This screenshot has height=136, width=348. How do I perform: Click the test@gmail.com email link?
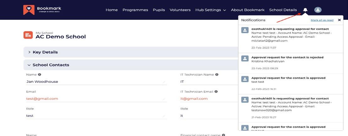[x=42, y=99]
